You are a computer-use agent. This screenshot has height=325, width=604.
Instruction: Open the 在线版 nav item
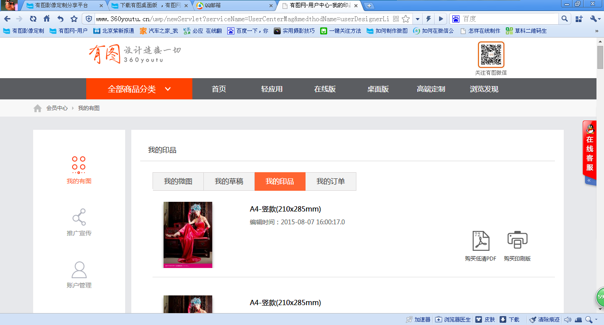click(325, 89)
